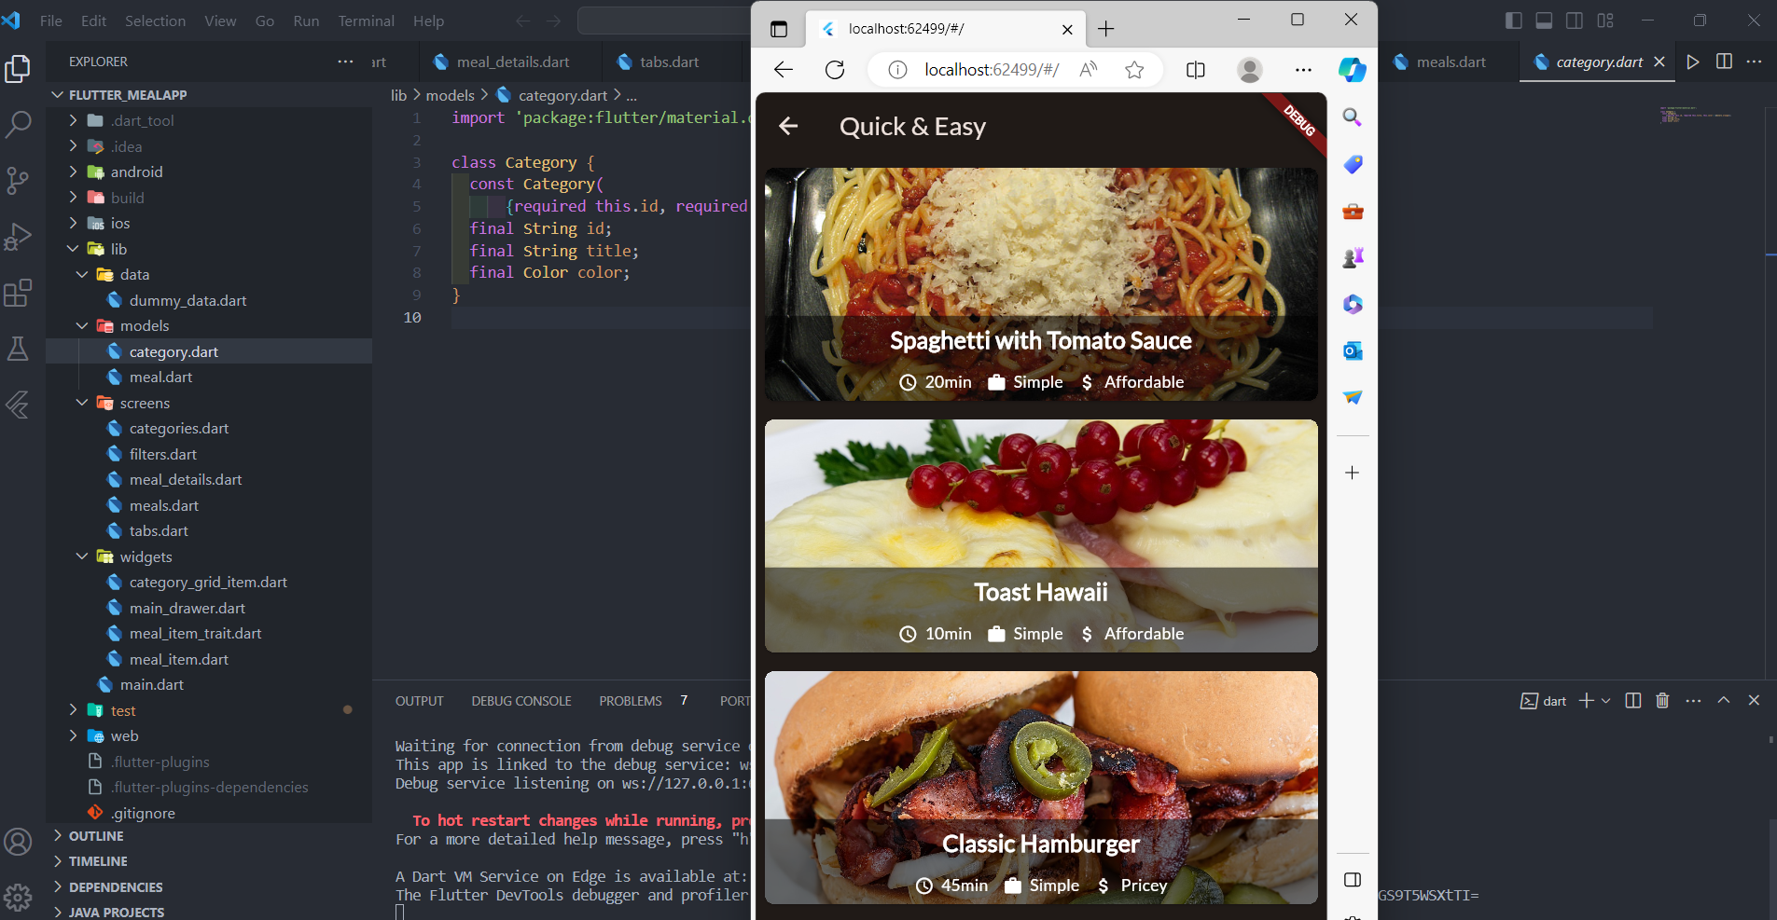
Task: Expand the test folder in Explorer
Action: tap(121, 709)
